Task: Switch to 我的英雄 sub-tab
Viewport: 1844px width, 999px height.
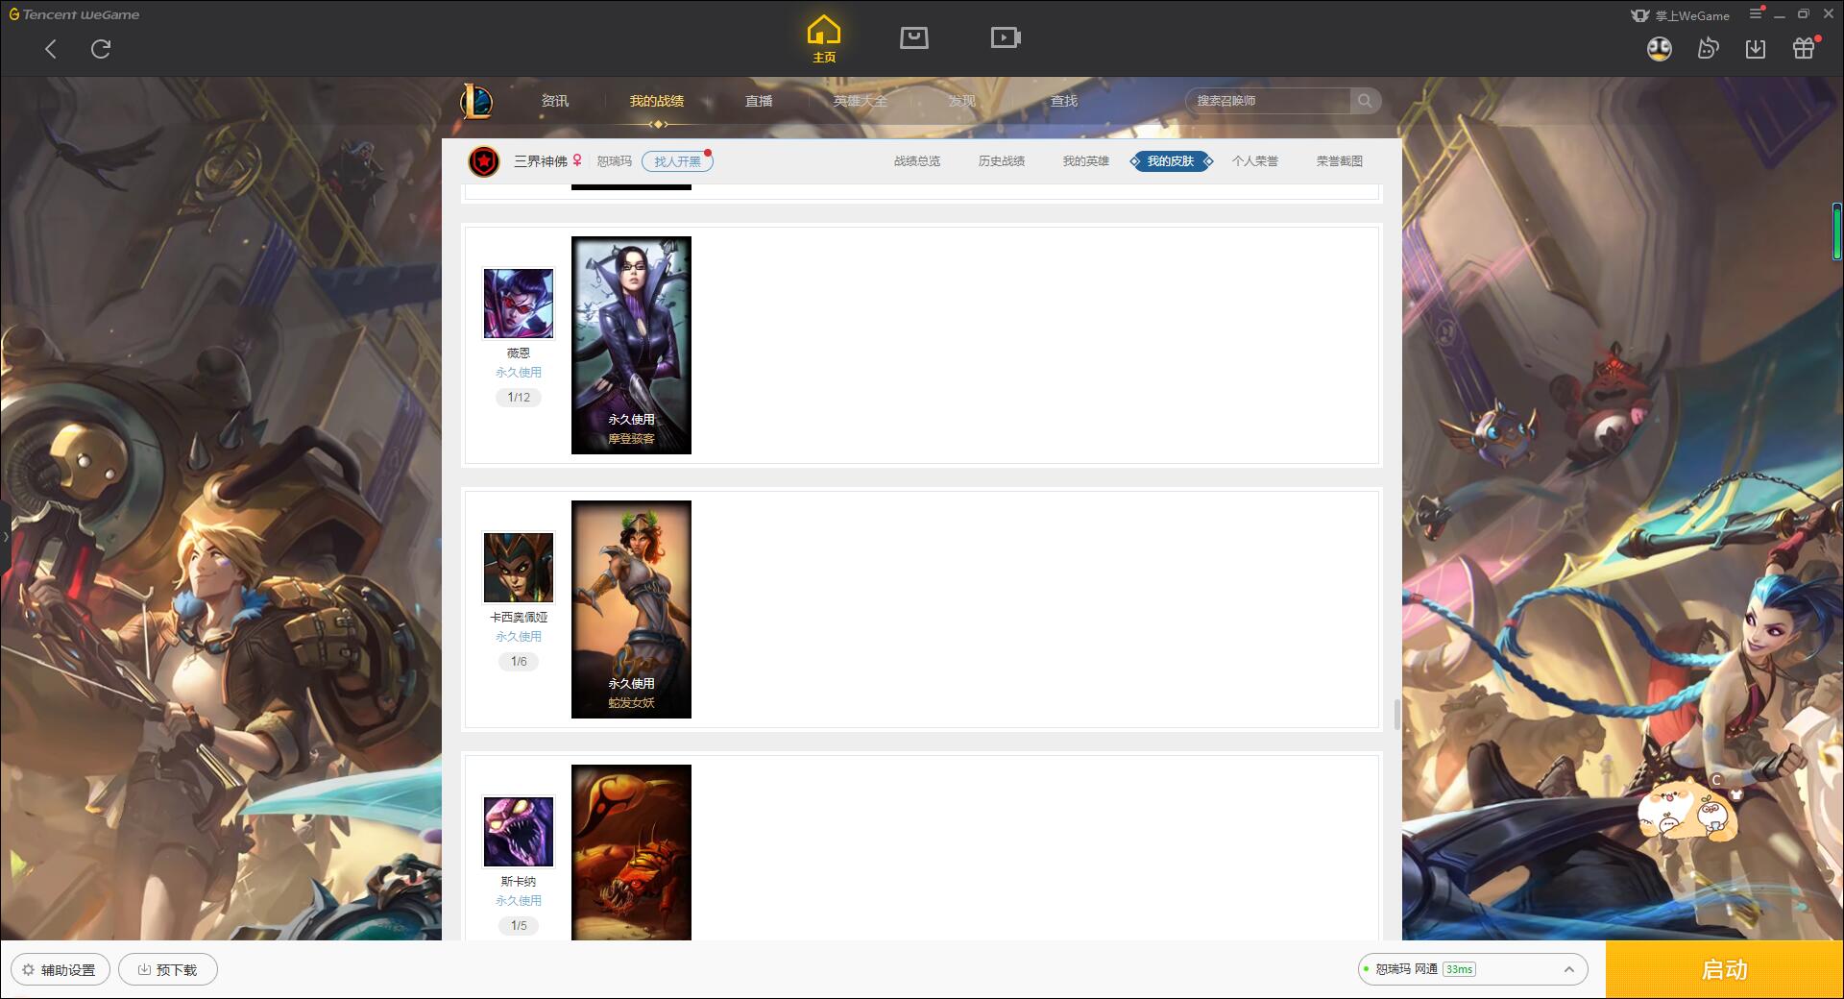Action: pos(1086,161)
